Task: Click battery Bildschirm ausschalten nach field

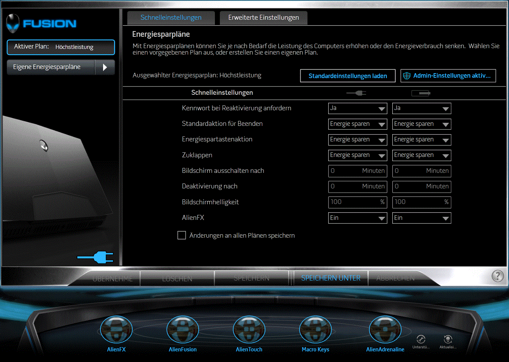Action: tap(422, 171)
